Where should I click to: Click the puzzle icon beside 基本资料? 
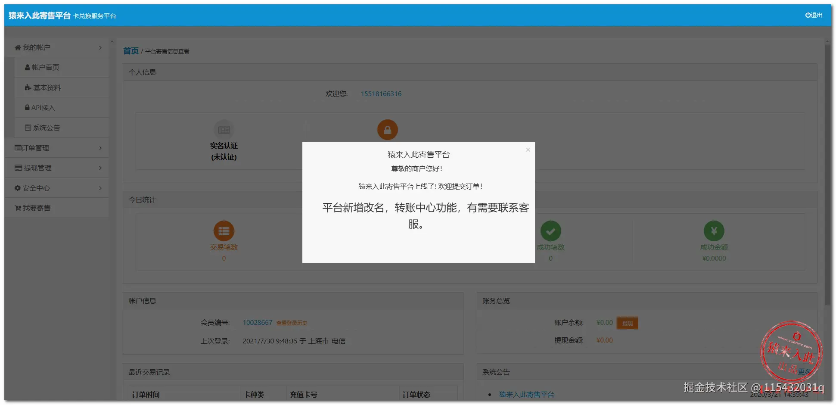(x=28, y=87)
